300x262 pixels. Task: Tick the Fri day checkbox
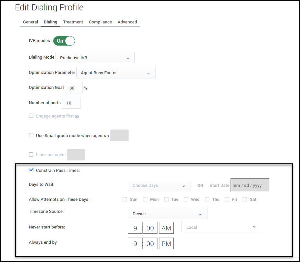pos(227,199)
